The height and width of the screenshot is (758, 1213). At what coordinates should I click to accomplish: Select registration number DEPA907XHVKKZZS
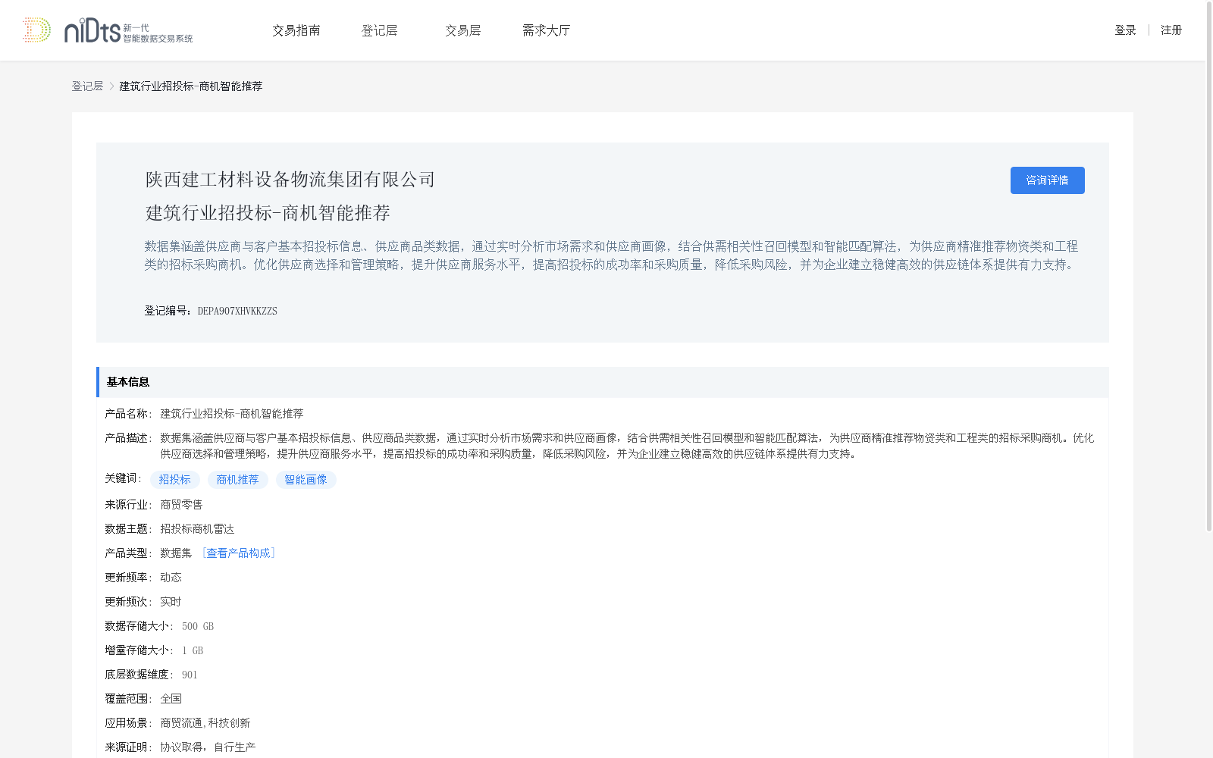click(237, 311)
